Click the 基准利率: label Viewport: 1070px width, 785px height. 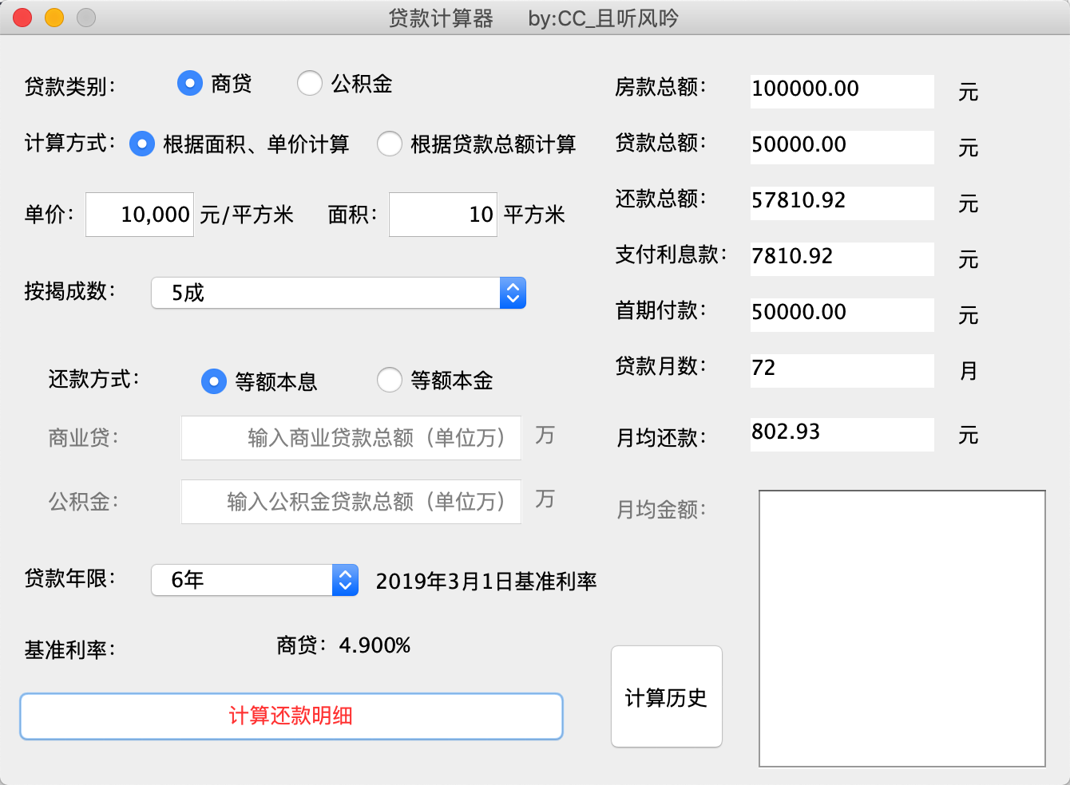click(x=70, y=650)
